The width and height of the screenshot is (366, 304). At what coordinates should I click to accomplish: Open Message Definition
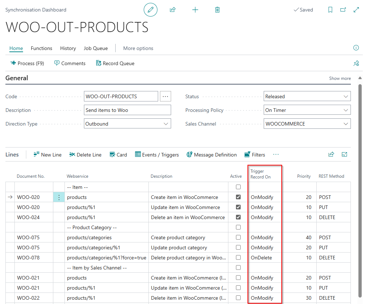point(211,155)
